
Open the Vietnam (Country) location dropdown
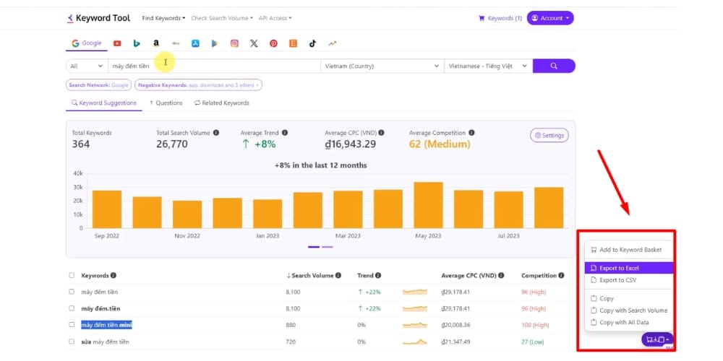tap(382, 66)
